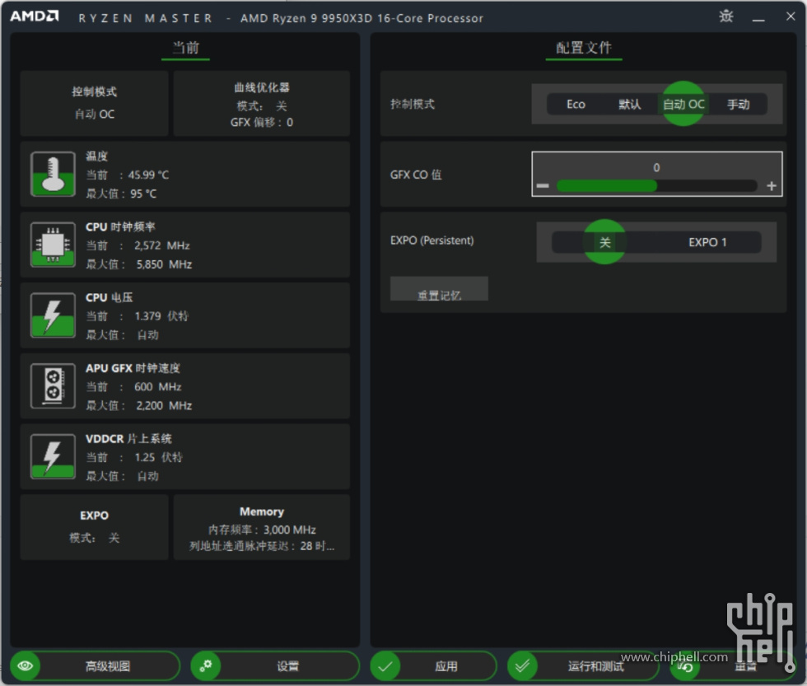Click the bug report icon in title bar

(726, 16)
